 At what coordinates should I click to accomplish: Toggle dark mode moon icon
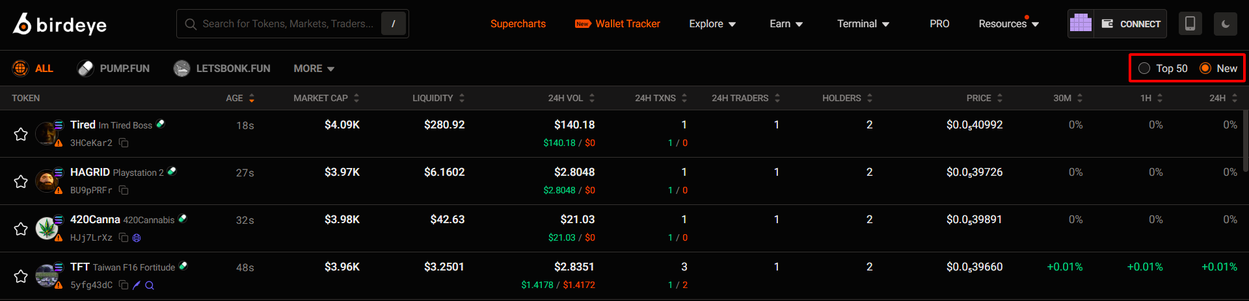[1225, 24]
